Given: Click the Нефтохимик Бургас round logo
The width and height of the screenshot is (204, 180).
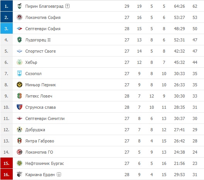Looking at the screenshot, I should 19,163.
